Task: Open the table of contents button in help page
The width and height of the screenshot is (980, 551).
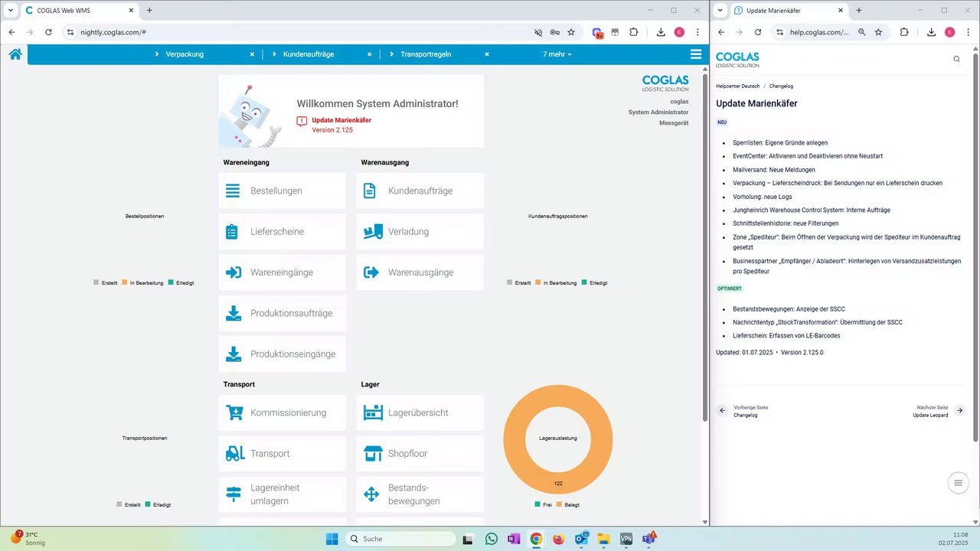Action: 956,483
